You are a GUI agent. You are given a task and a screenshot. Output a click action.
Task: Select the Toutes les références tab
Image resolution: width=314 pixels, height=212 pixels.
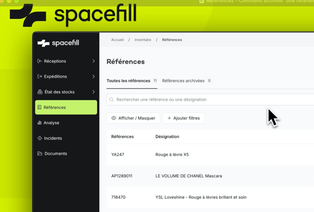(x=128, y=81)
